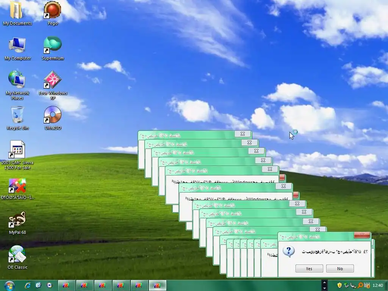Click the blue question mark dialog icon
388x291 pixels.
[x=288, y=252]
